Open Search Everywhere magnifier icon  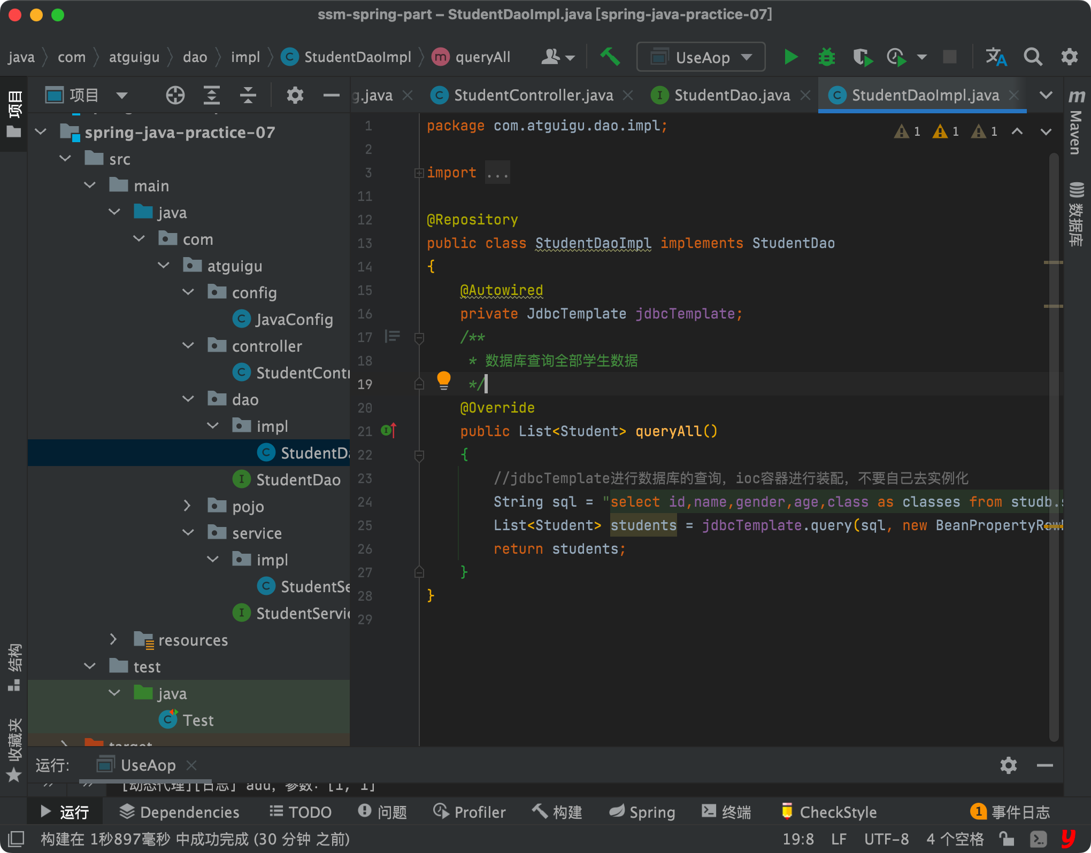point(1033,57)
